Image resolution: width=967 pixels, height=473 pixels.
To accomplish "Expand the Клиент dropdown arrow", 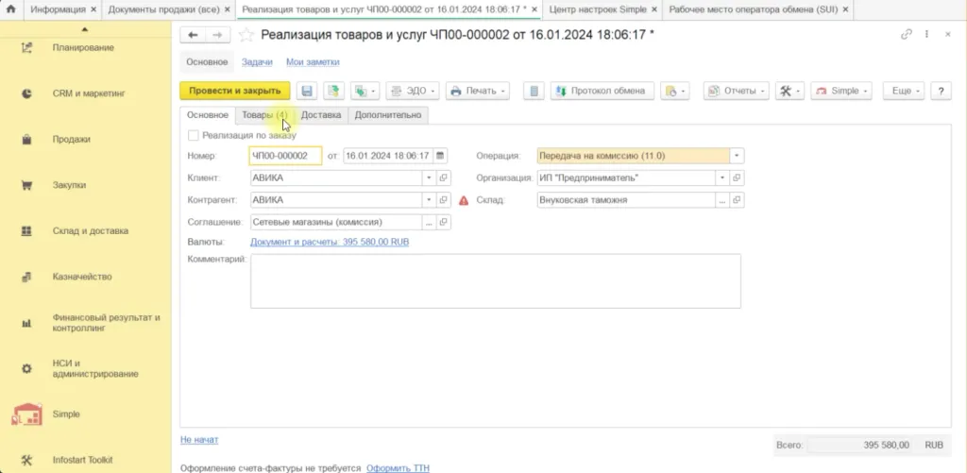I will (x=430, y=178).
